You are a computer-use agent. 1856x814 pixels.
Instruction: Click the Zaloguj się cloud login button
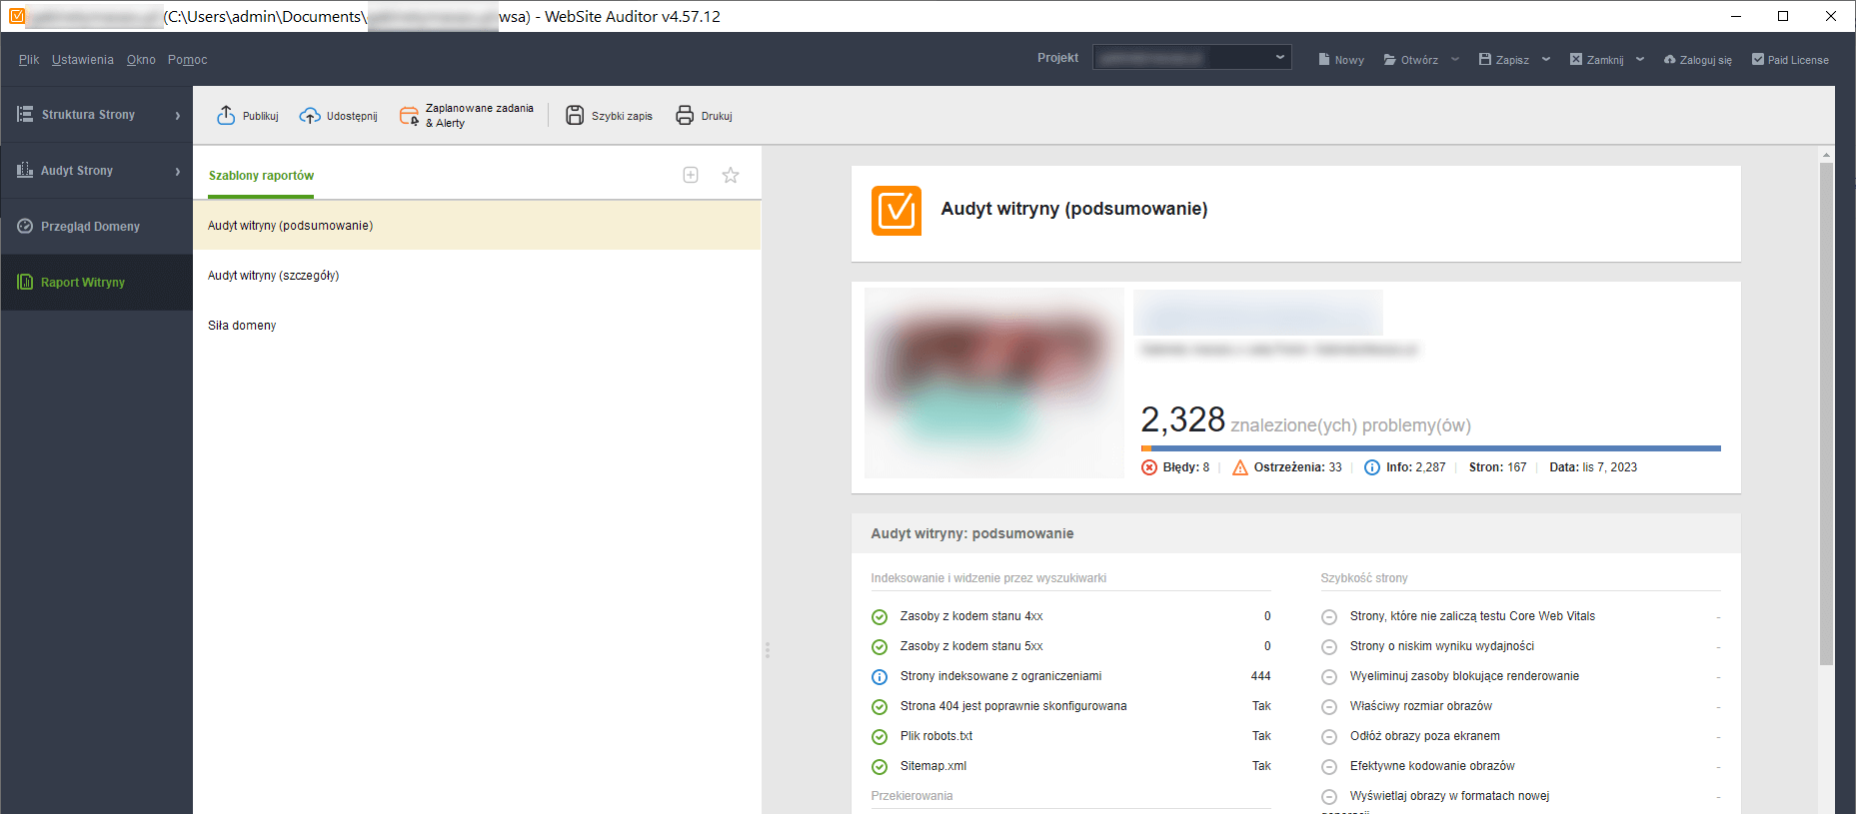[x=1697, y=60]
